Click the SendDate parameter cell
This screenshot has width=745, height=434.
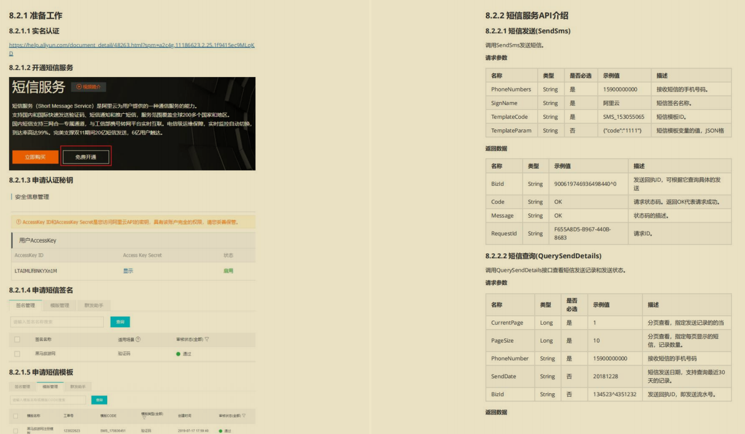pyautogui.click(x=510, y=376)
